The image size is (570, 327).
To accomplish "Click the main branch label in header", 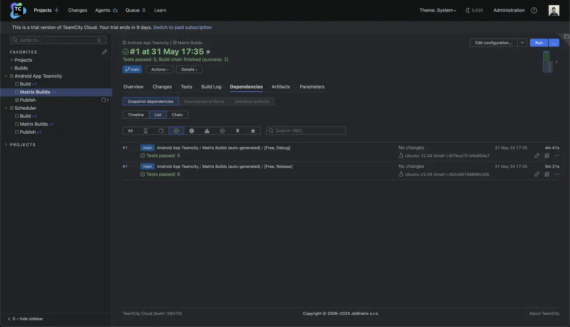I will [132, 70].
